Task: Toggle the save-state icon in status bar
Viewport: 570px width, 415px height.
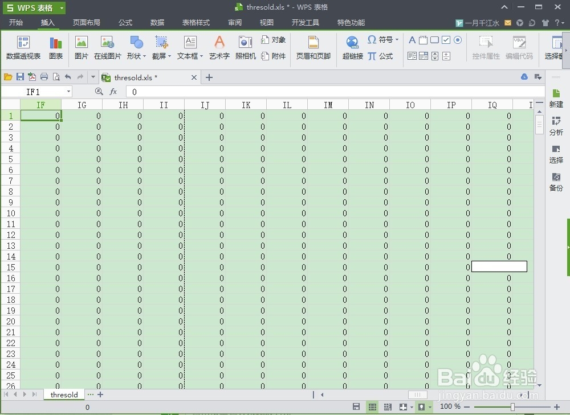Action: click(x=356, y=406)
